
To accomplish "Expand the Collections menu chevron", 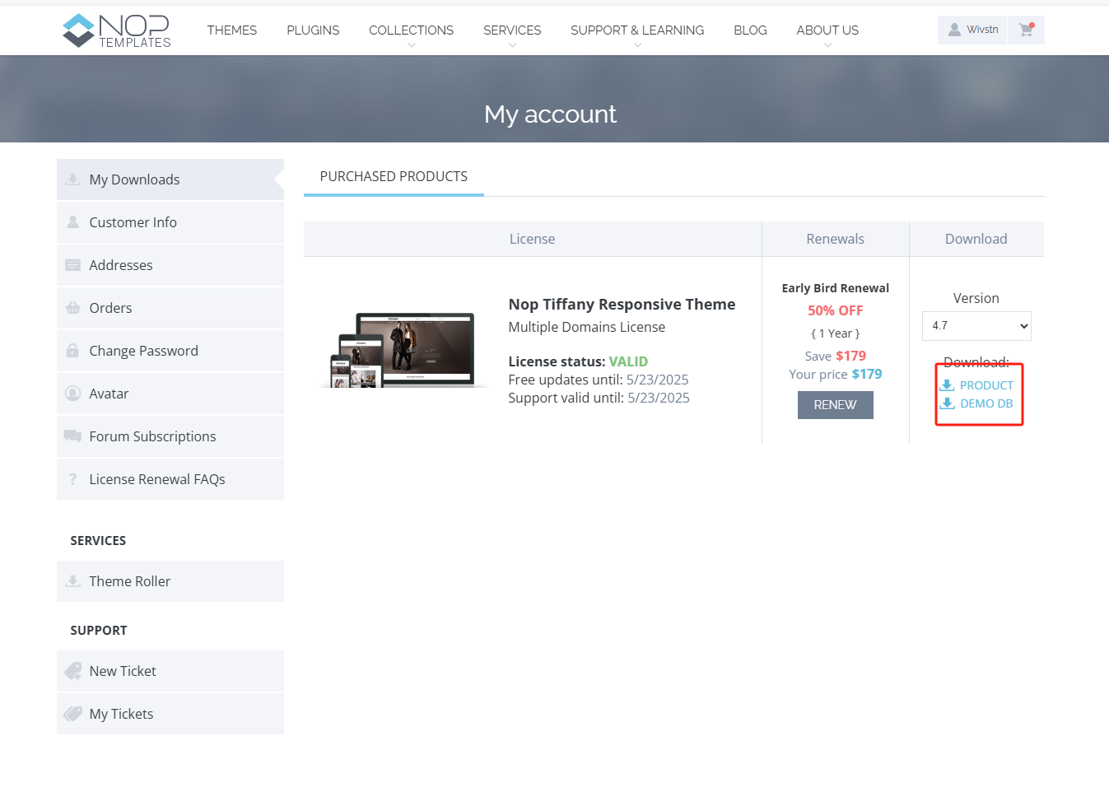I will point(412,45).
